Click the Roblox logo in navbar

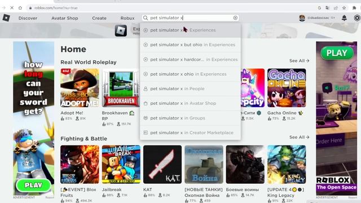click(x=6, y=17)
